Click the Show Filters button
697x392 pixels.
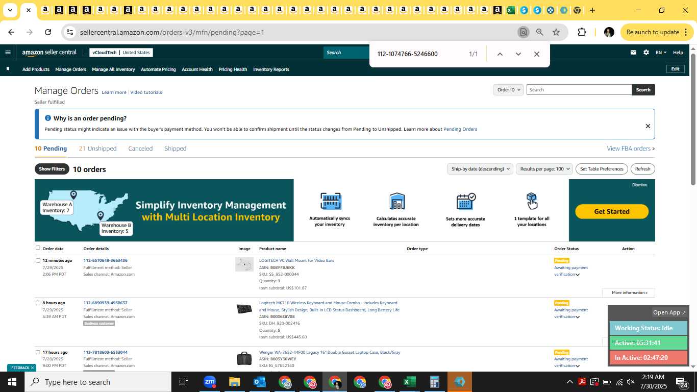[x=52, y=169]
